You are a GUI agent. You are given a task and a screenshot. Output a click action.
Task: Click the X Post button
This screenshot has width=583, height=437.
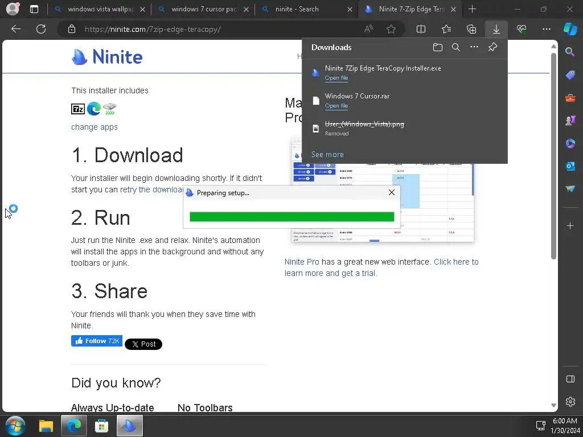[143, 344]
